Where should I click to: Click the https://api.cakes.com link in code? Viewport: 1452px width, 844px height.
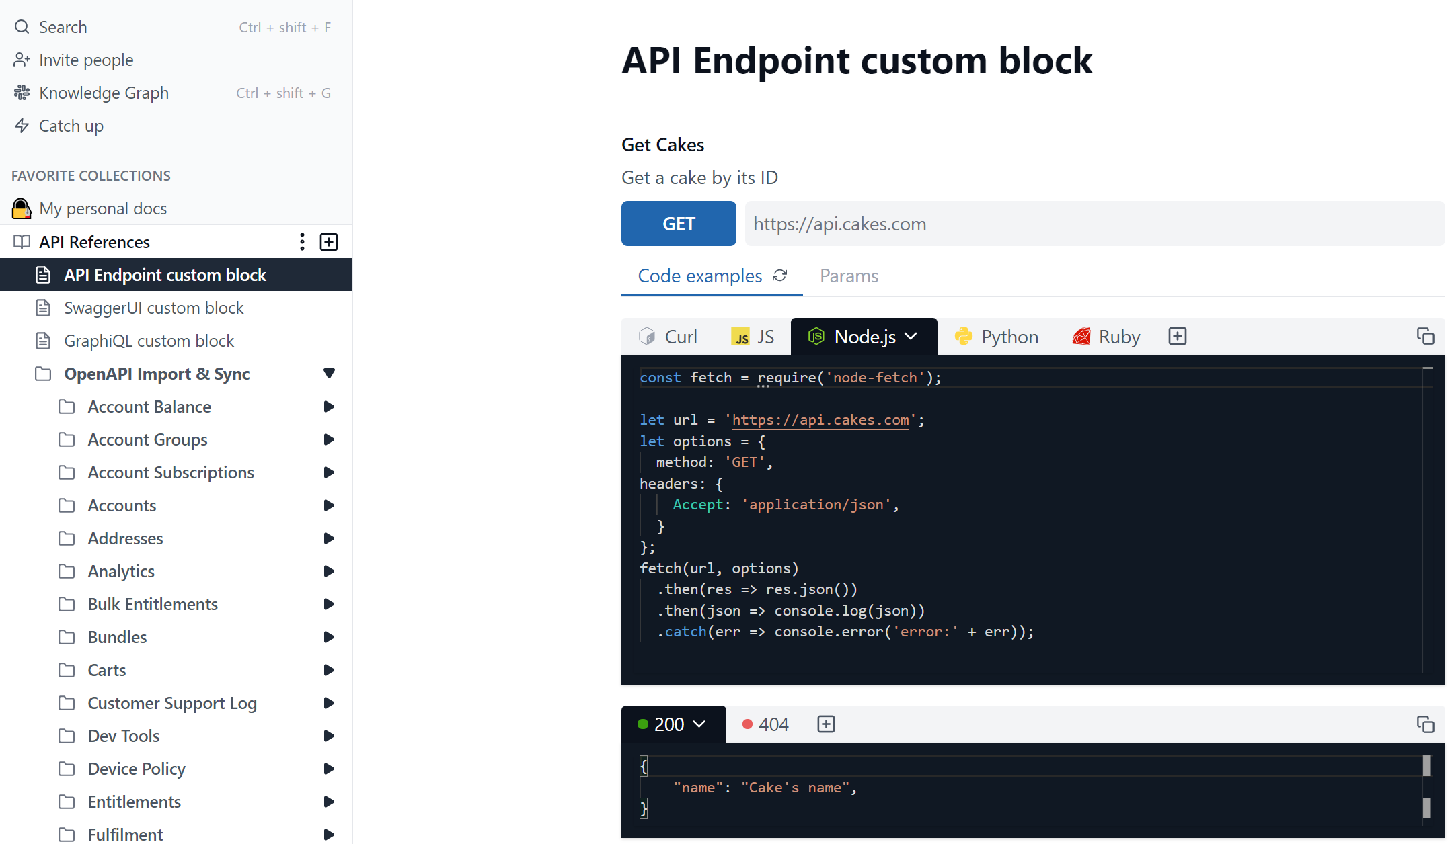pyautogui.click(x=820, y=420)
